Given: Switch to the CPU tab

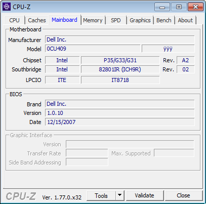Looking at the screenshot, I should 14,20.
